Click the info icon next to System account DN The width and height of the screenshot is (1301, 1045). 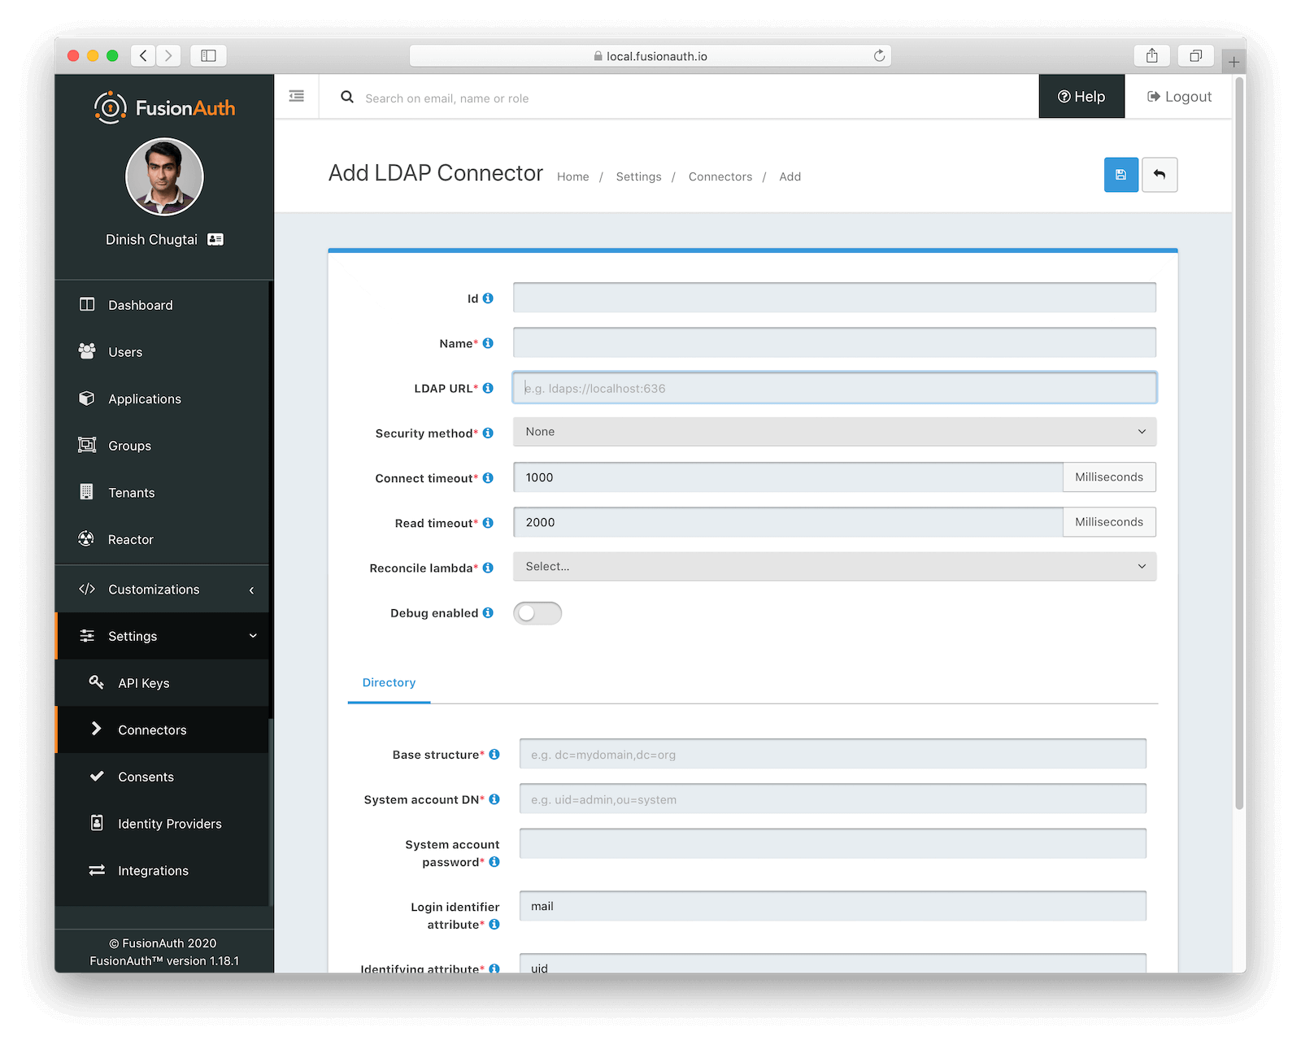pyautogui.click(x=494, y=799)
